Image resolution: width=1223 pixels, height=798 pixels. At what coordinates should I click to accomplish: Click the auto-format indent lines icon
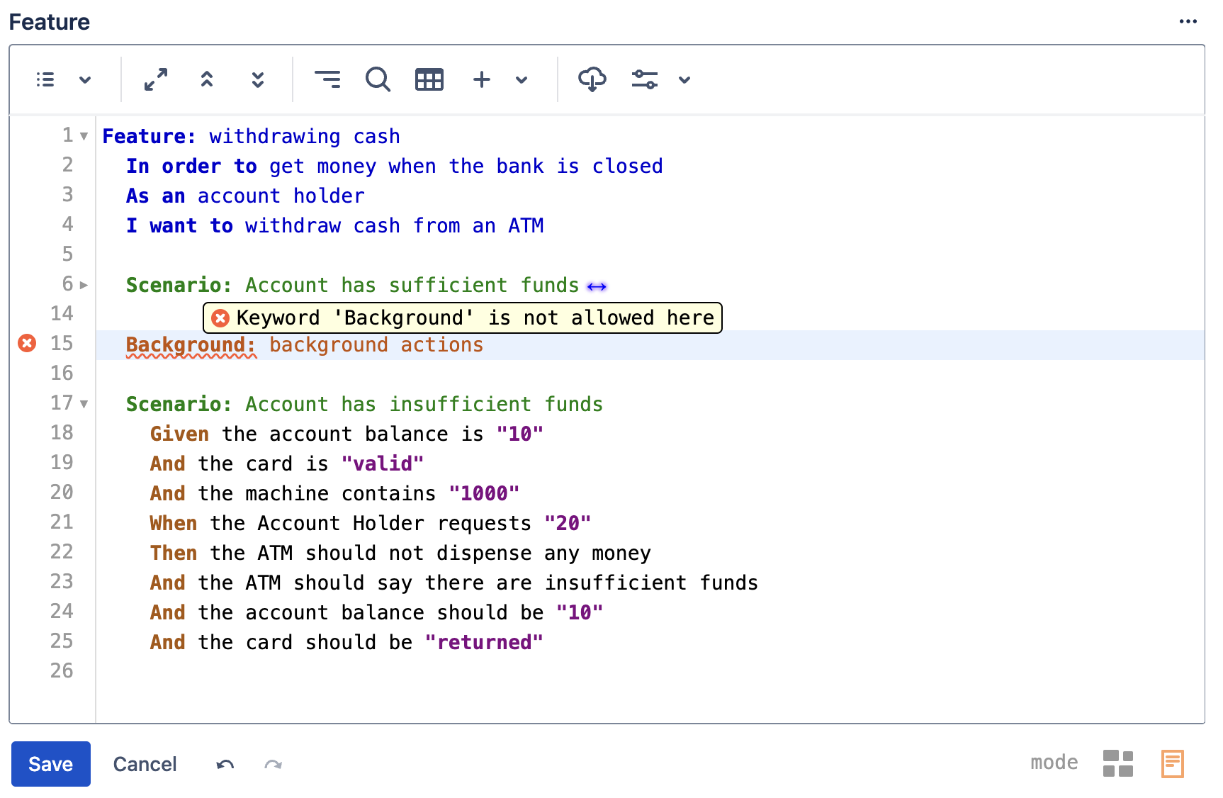point(327,79)
